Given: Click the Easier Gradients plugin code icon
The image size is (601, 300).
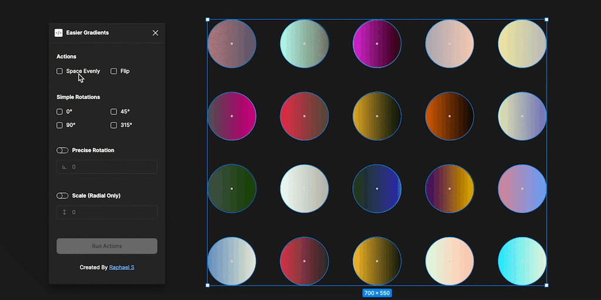Looking at the screenshot, I should [x=59, y=33].
